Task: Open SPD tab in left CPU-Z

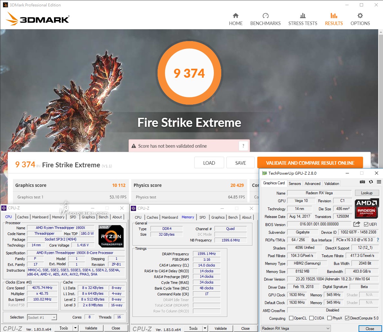Action: tap(73, 217)
